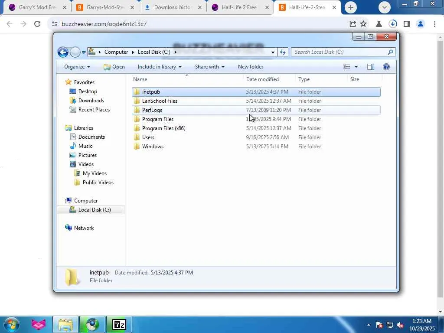Click New folder button
The height and width of the screenshot is (333, 444).
coord(251,67)
